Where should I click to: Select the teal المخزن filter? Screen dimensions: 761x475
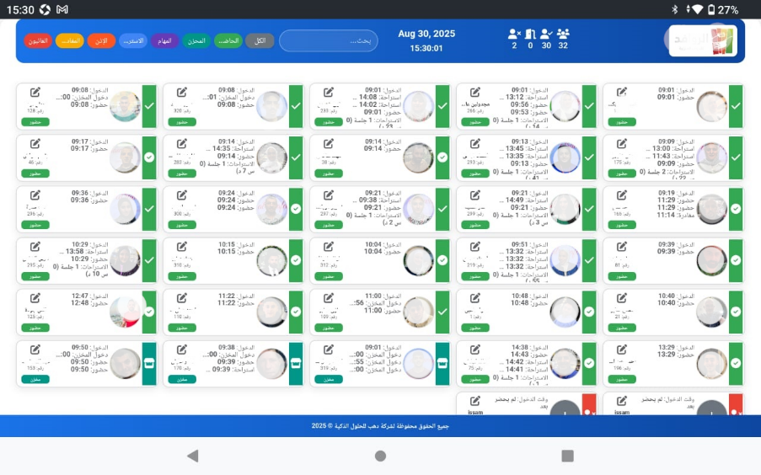196,40
